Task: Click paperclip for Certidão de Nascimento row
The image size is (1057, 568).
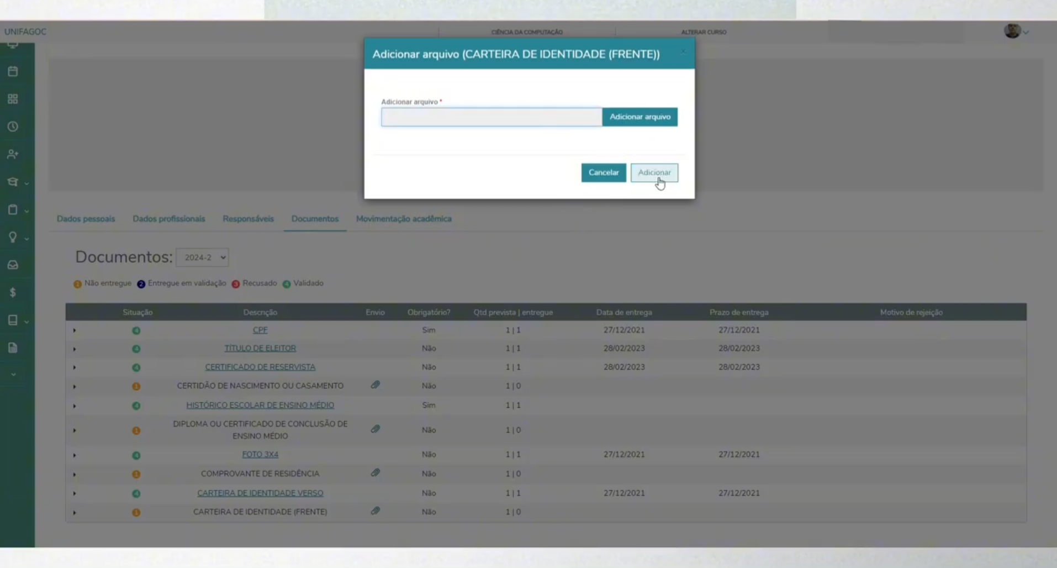Action: click(x=375, y=385)
